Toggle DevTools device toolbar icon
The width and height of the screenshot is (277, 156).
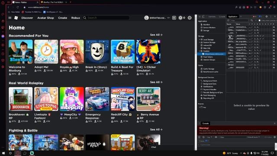(x=203, y=16)
